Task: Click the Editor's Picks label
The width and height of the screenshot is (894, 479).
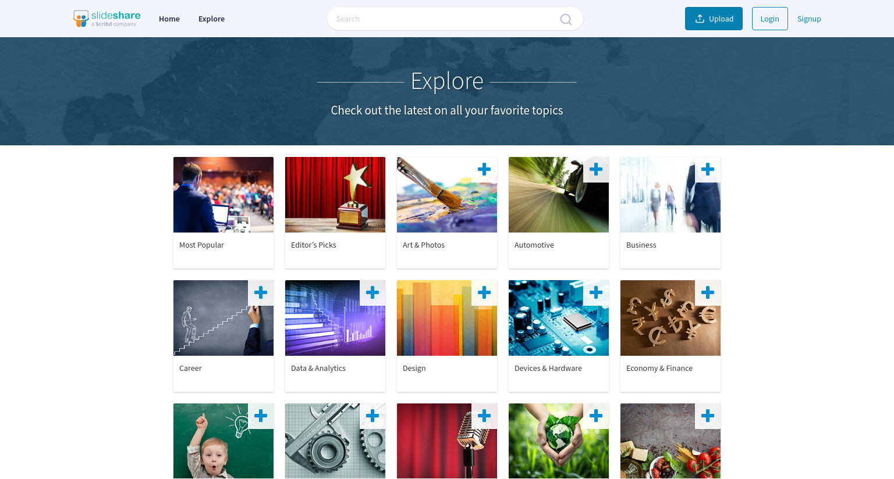Action: (x=314, y=245)
